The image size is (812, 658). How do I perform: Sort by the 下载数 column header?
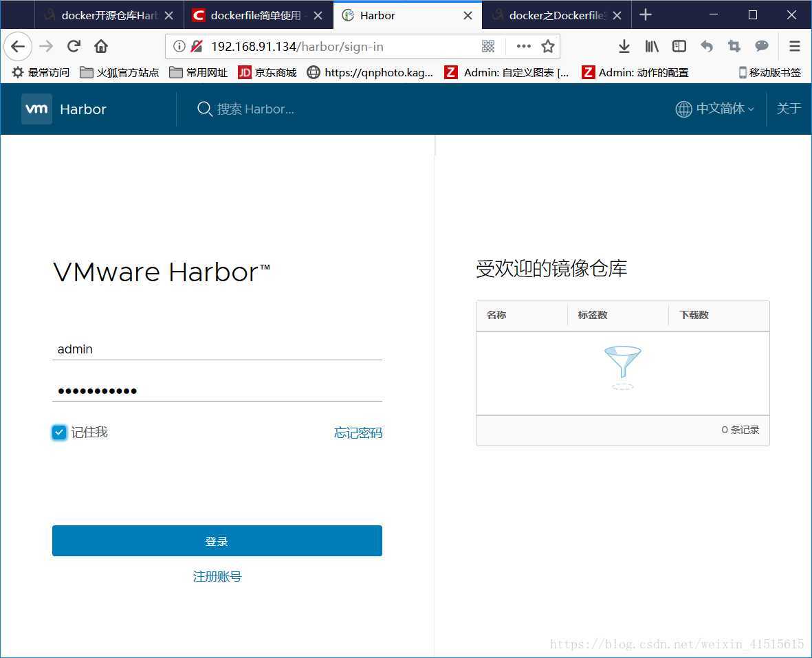[x=694, y=315]
